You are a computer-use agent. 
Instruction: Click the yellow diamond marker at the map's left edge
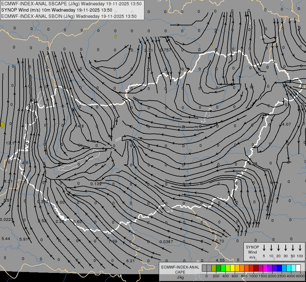click(x=2, y=125)
